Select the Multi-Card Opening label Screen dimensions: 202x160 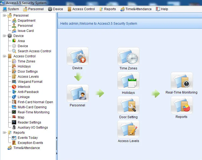pos(32,107)
